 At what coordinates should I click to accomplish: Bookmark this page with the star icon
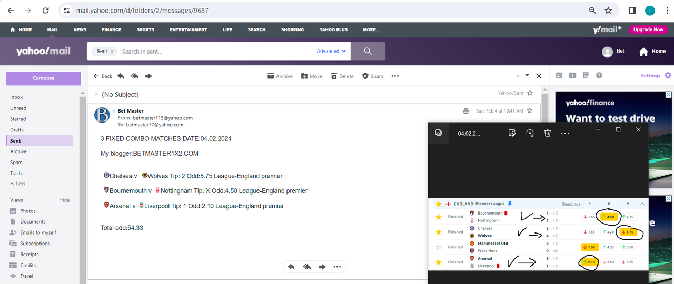(x=608, y=11)
